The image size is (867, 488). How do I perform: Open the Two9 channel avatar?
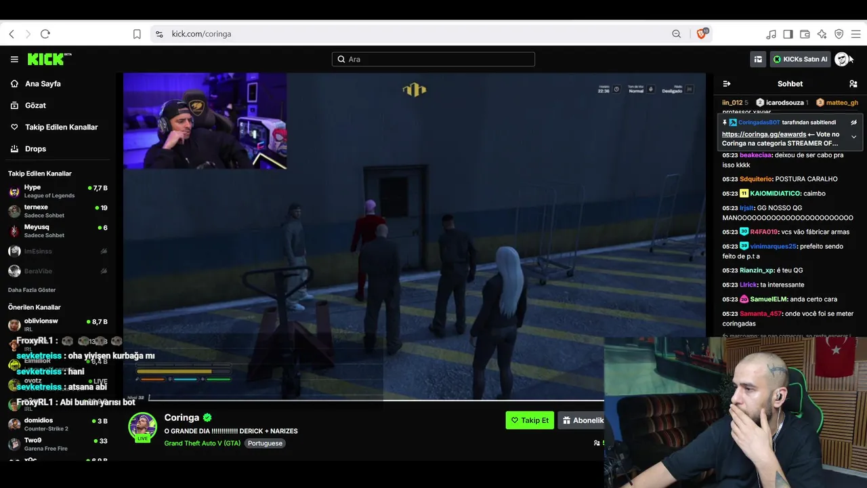(x=14, y=444)
